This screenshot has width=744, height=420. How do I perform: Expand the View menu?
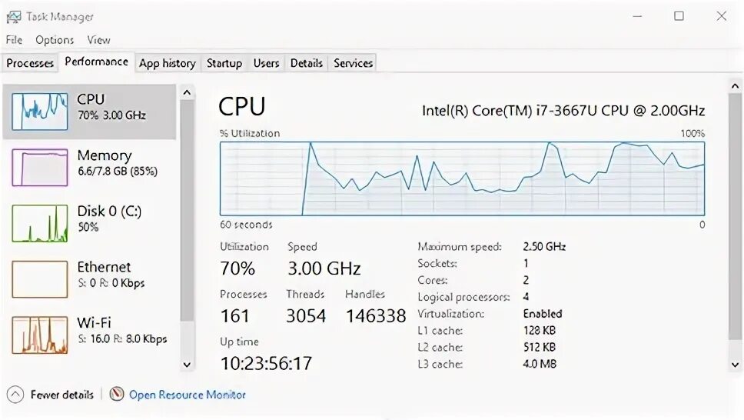click(98, 40)
